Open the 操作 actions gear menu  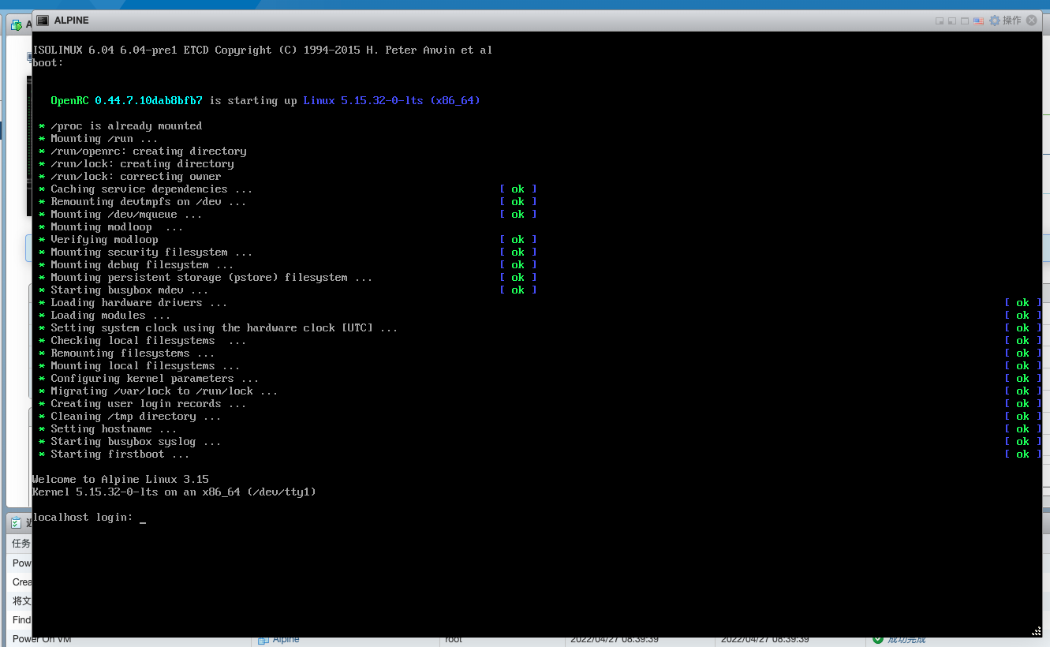click(x=1005, y=21)
